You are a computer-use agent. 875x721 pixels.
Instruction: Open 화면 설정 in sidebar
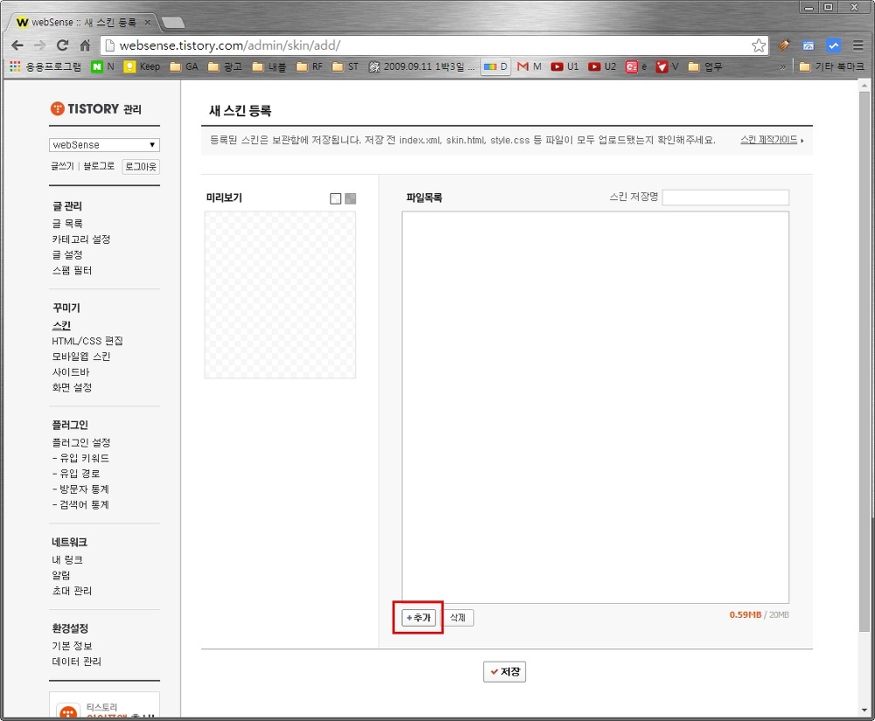pyautogui.click(x=72, y=387)
